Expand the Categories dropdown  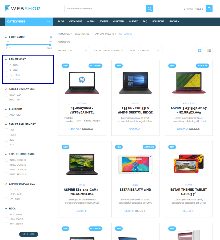tap(29, 22)
